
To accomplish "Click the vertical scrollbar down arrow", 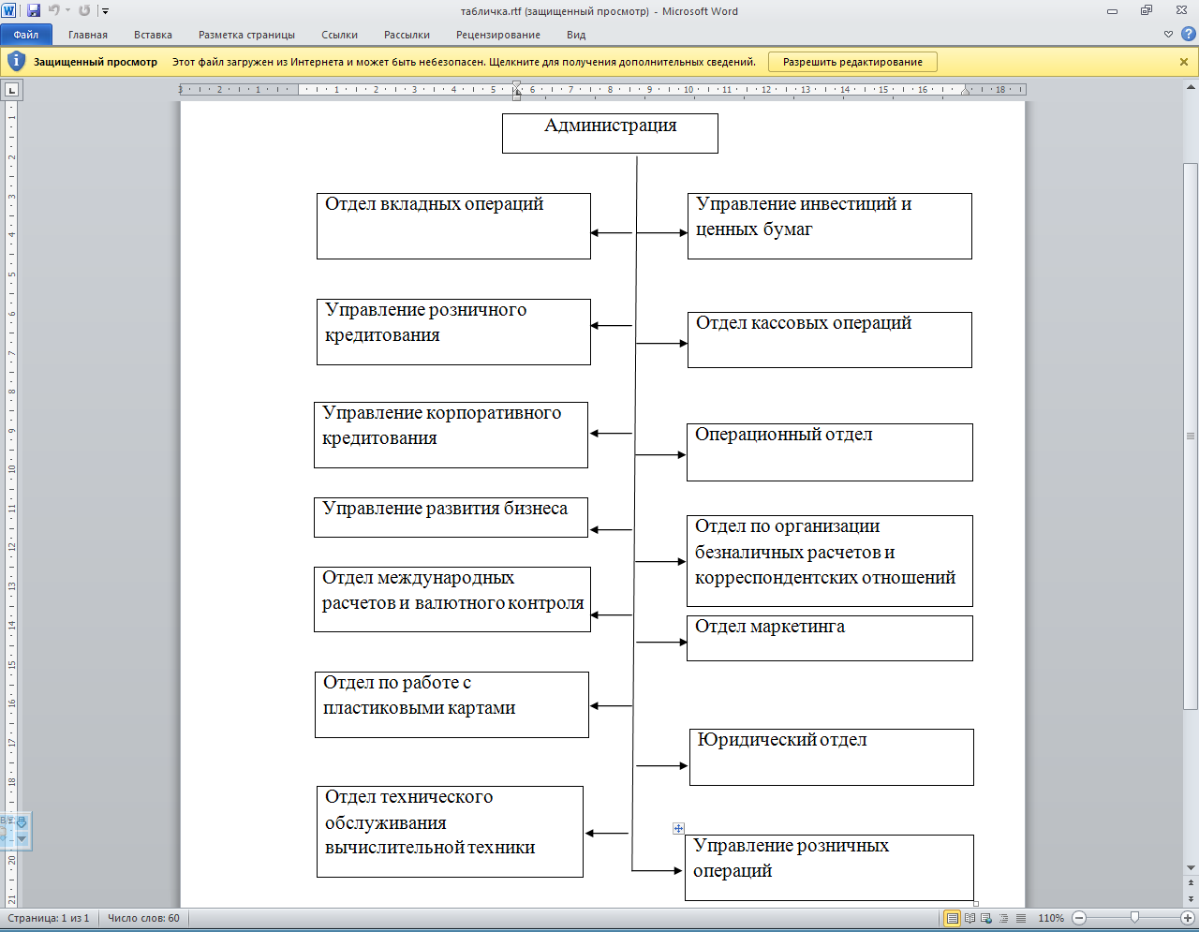I will [1191, 867].
